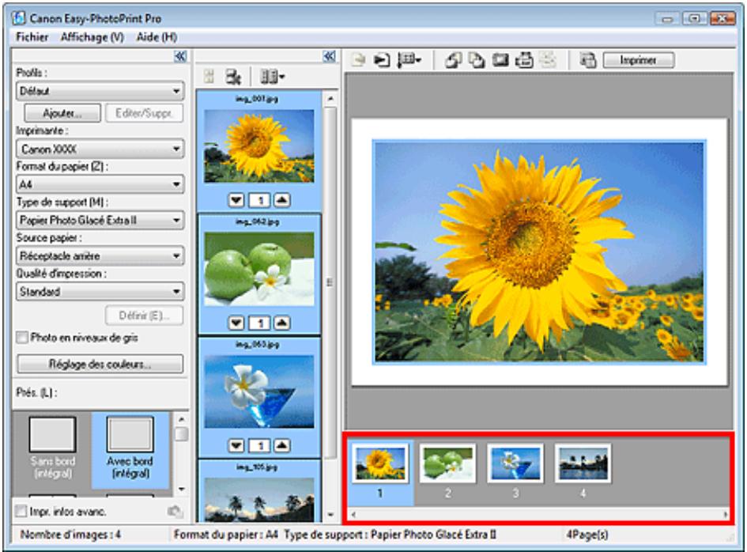Click the Ajouter... button
Viewport: 747px width, 552px height.
[x=62, y=113]
